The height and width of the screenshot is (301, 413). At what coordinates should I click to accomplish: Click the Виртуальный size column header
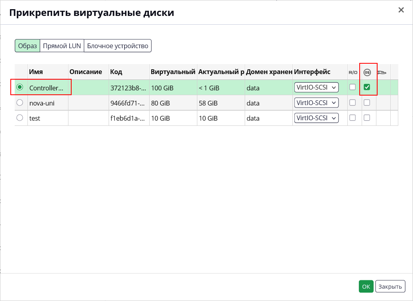click(173, 72)
